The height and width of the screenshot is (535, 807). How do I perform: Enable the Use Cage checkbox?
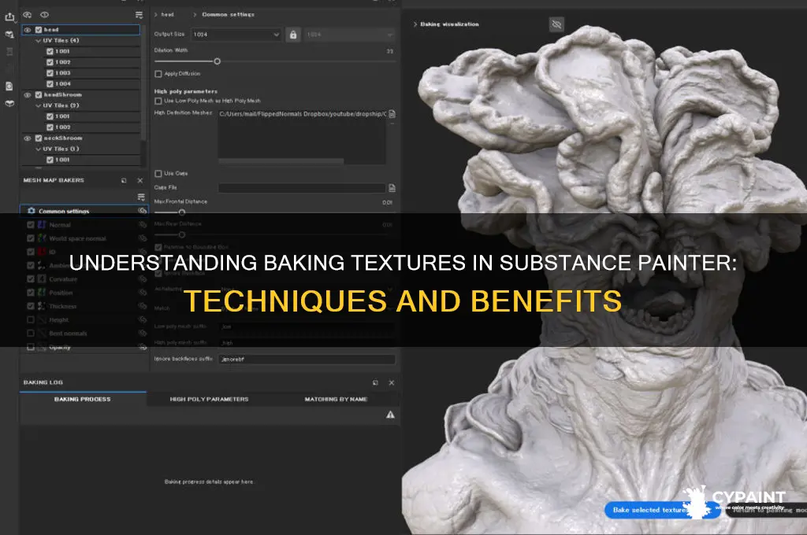pos(158,174)
